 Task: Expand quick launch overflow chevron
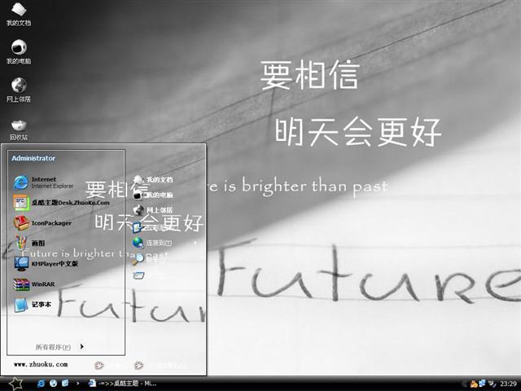pyautogui.click(x=78, y=384)
